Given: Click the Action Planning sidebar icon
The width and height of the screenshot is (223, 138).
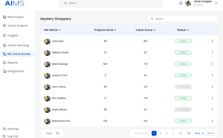Looking at the screenshot, I should (4, 45).
